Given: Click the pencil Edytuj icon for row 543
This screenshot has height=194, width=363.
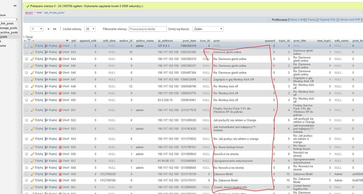Looking at the screenshot, I should click(x=33, y=52).
